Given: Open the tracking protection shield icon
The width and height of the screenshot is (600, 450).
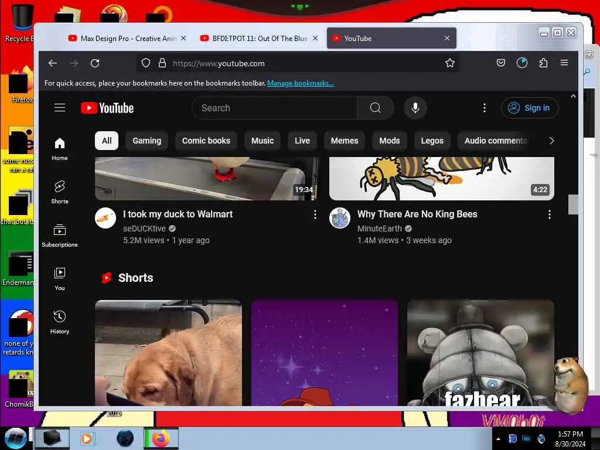Looking at the screenshot, I should 146,63.
